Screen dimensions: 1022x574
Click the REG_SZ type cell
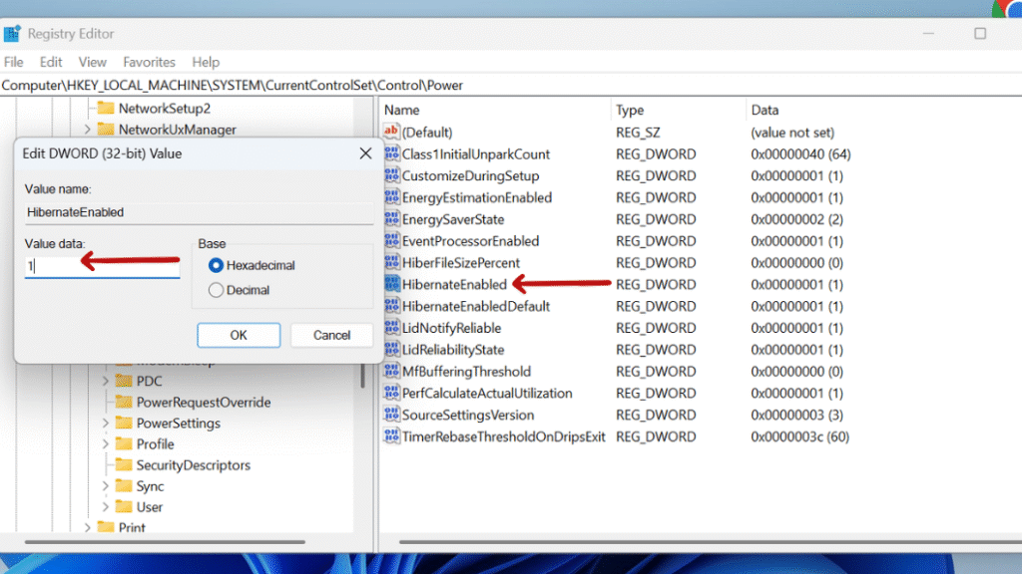pyautogui.click(x=638, y=133)
